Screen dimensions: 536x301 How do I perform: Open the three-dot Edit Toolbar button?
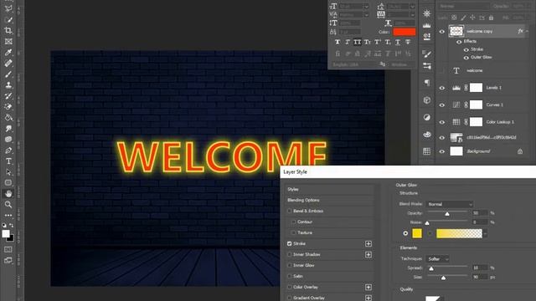tap(8, 216)
